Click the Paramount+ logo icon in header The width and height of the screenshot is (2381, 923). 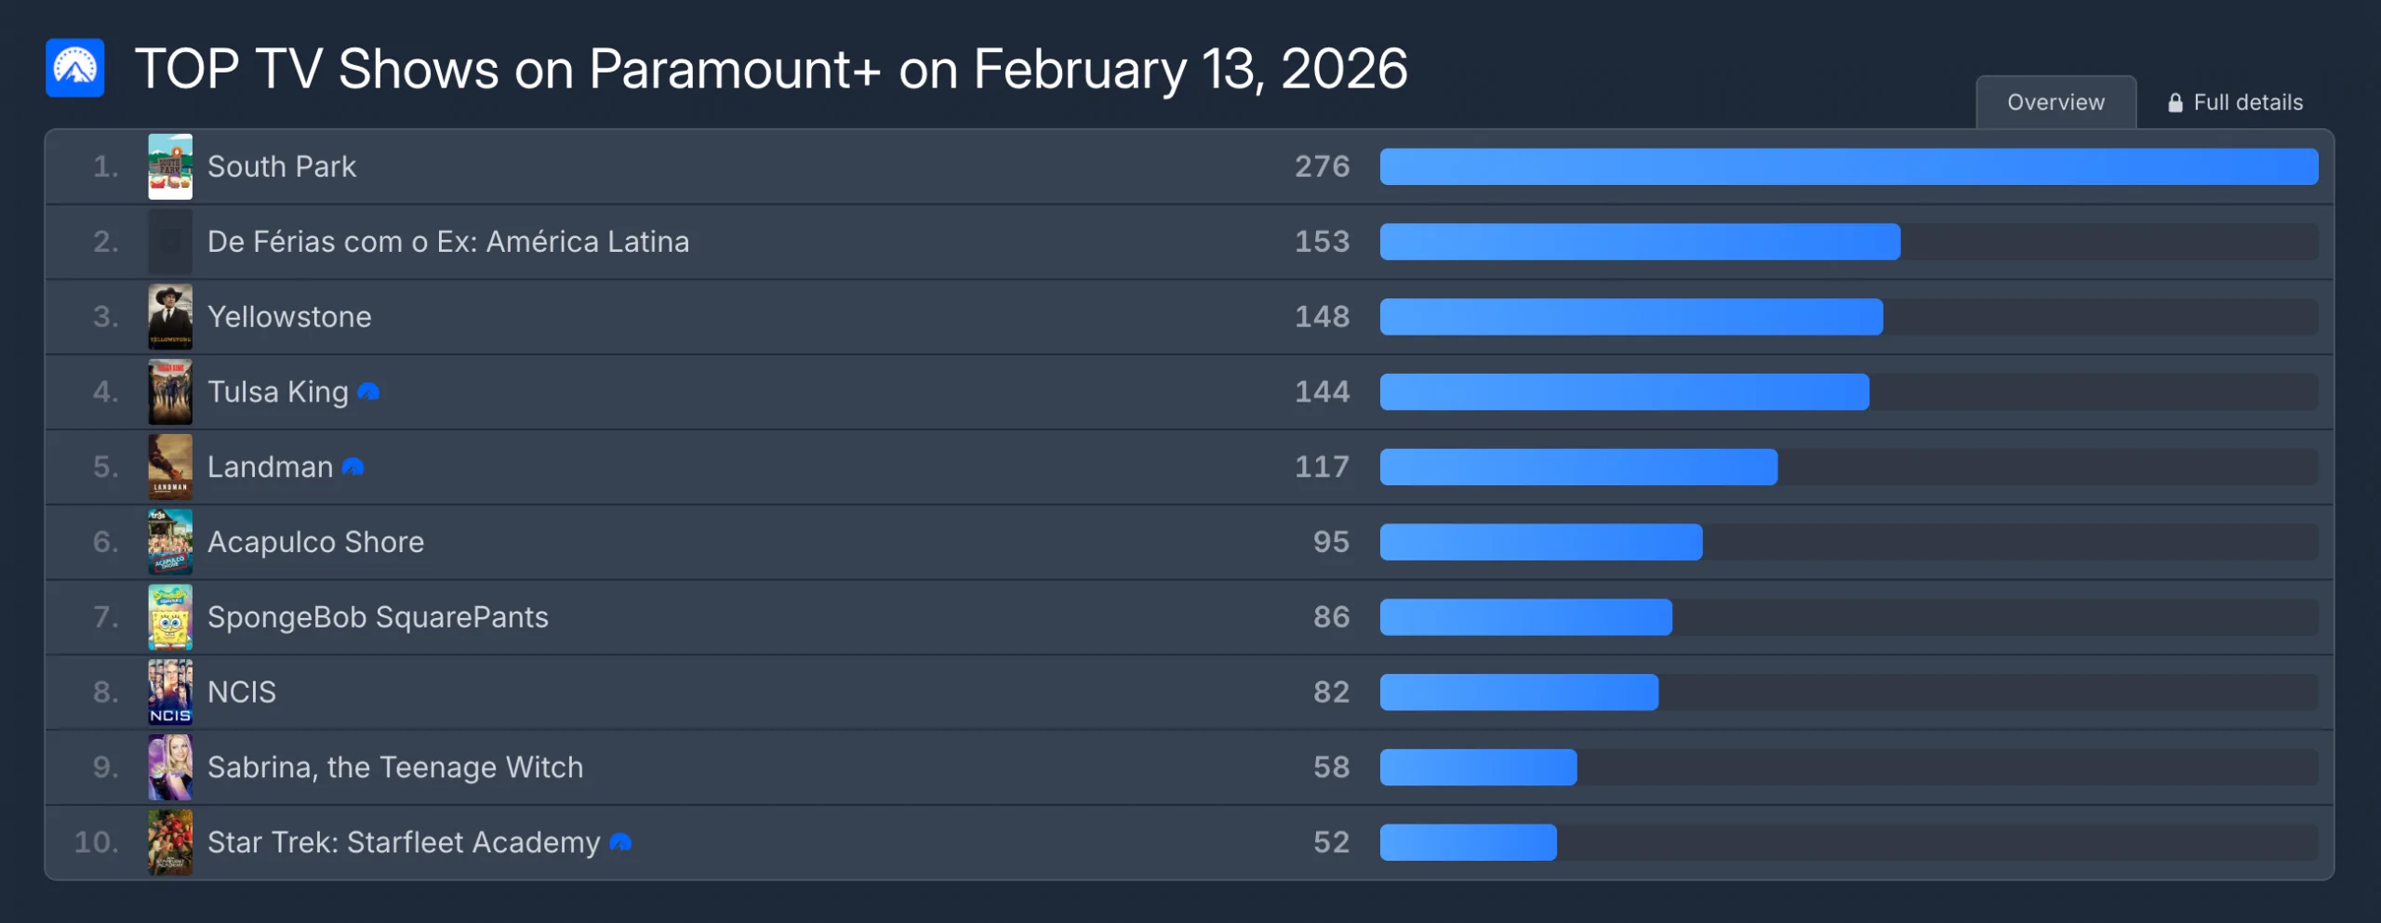pos(75,68)
